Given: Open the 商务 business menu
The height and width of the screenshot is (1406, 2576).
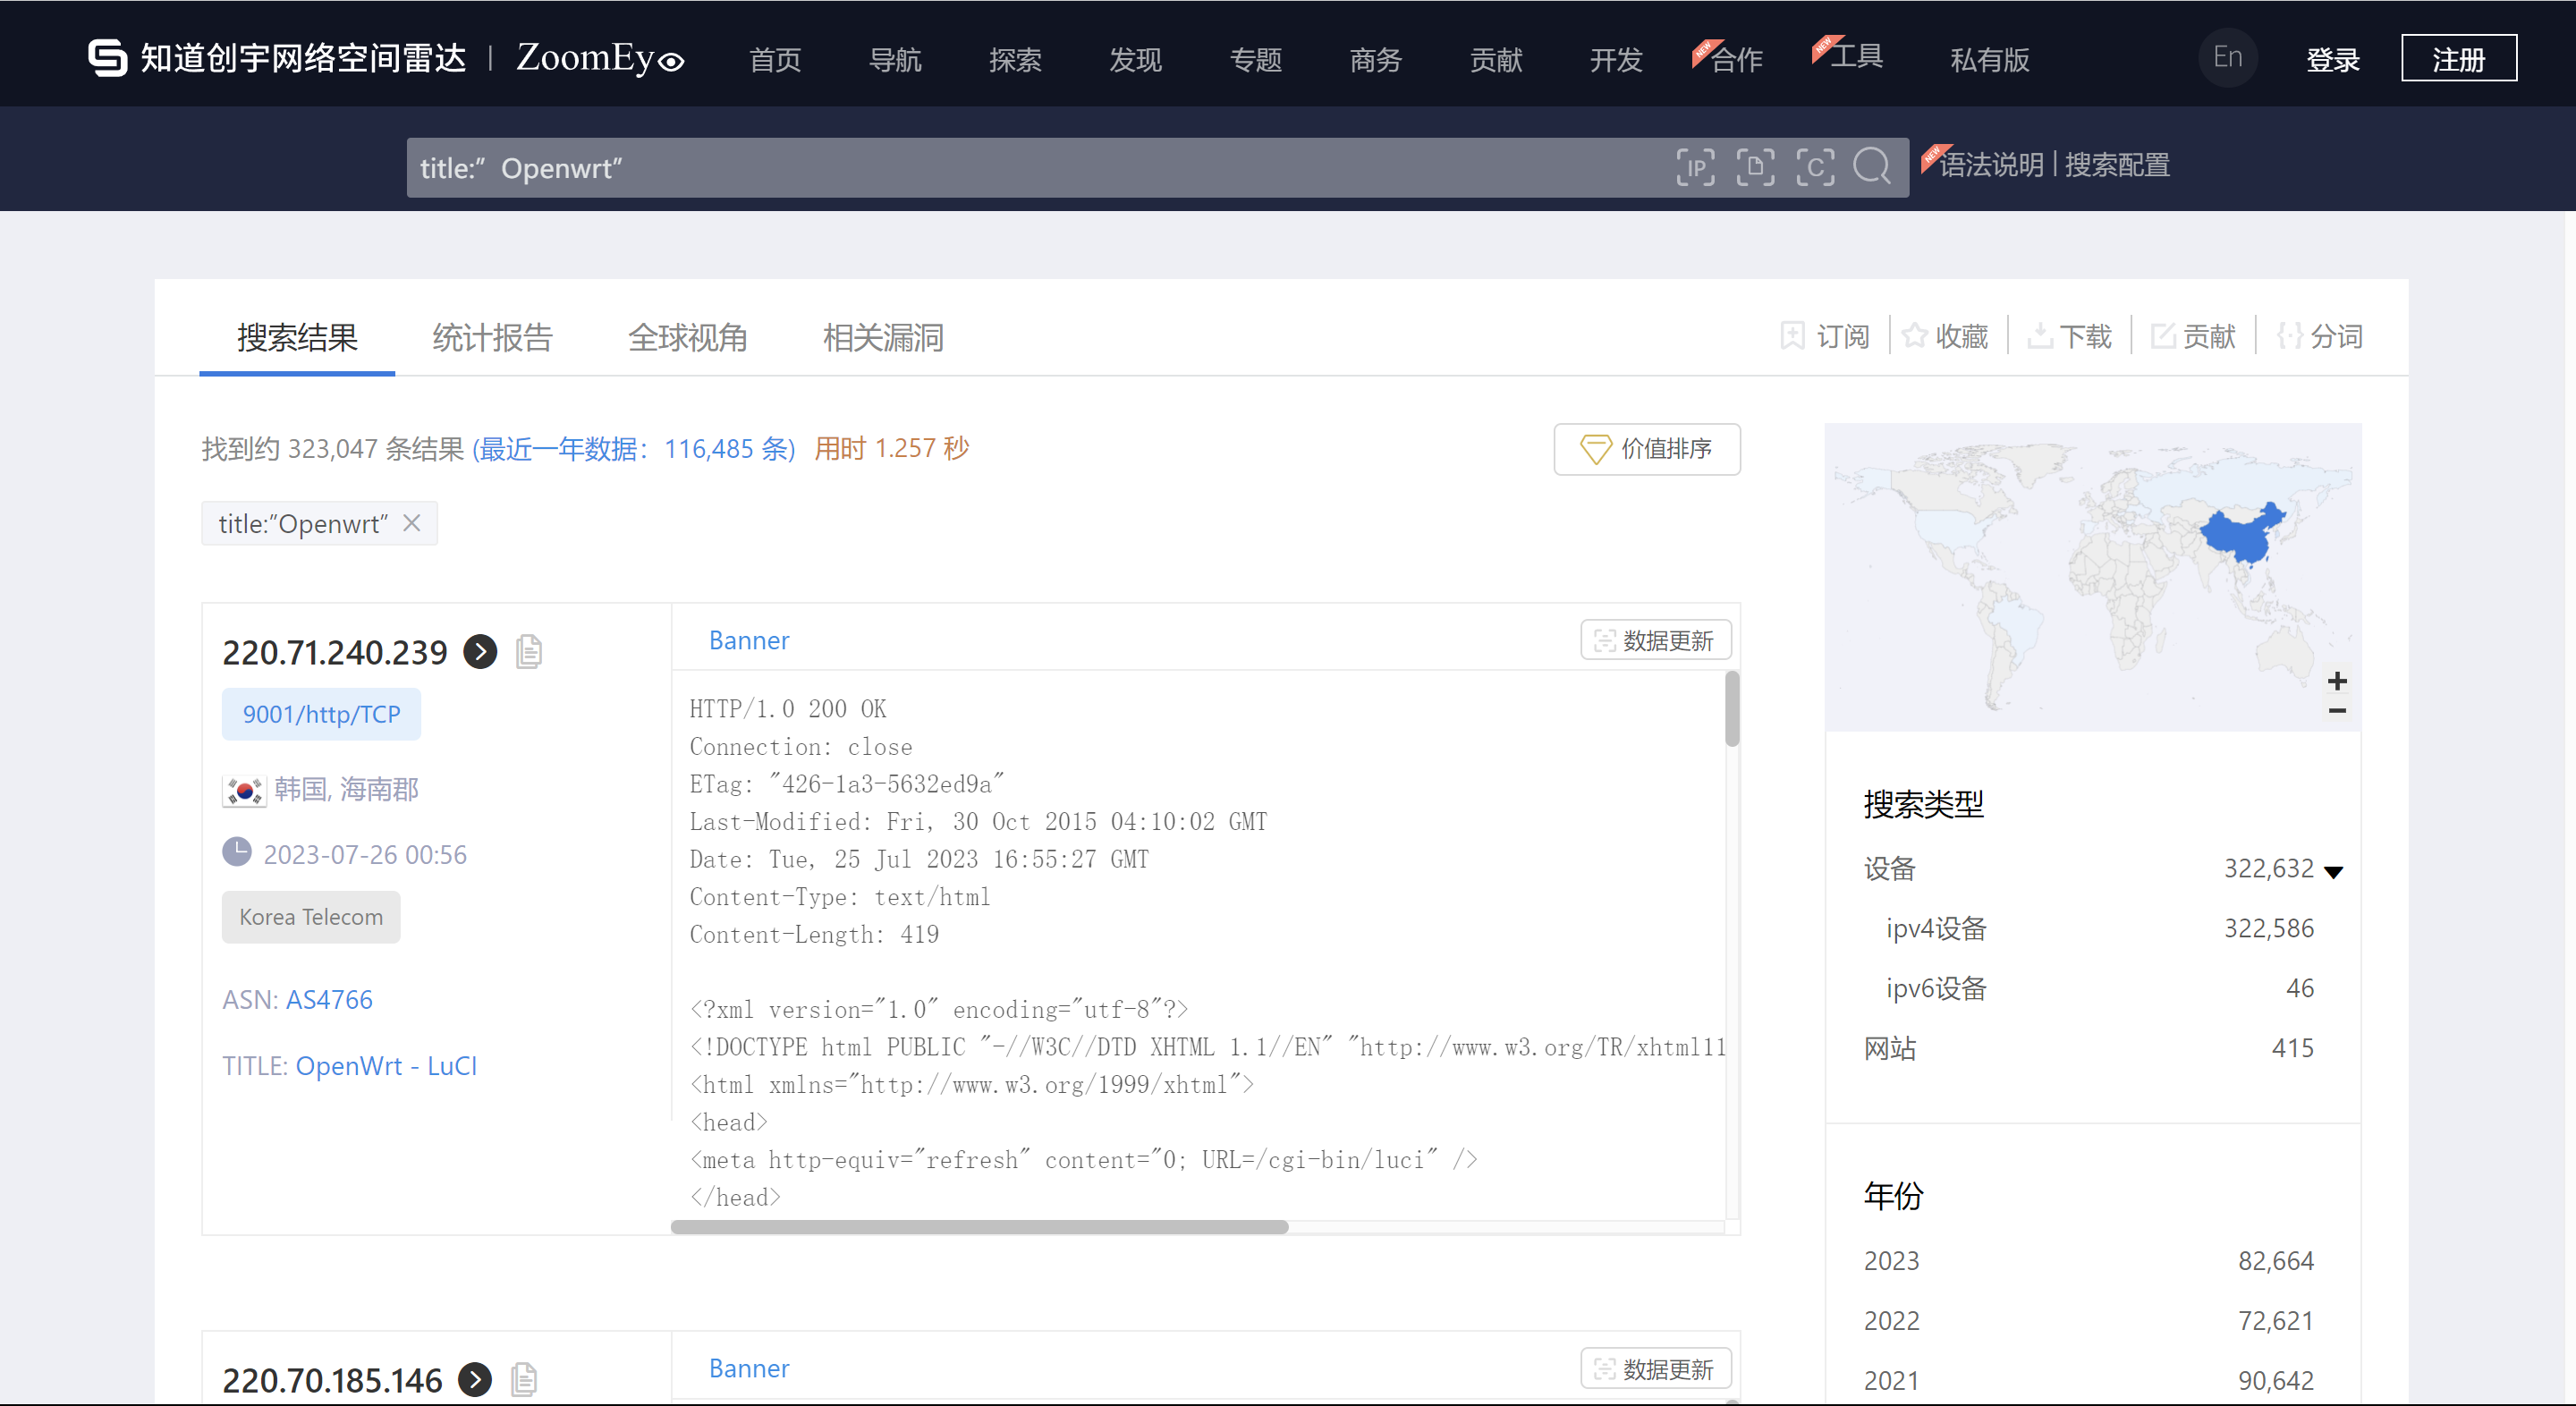Looking at the screenshot, I should click(x=1375, y=60).
